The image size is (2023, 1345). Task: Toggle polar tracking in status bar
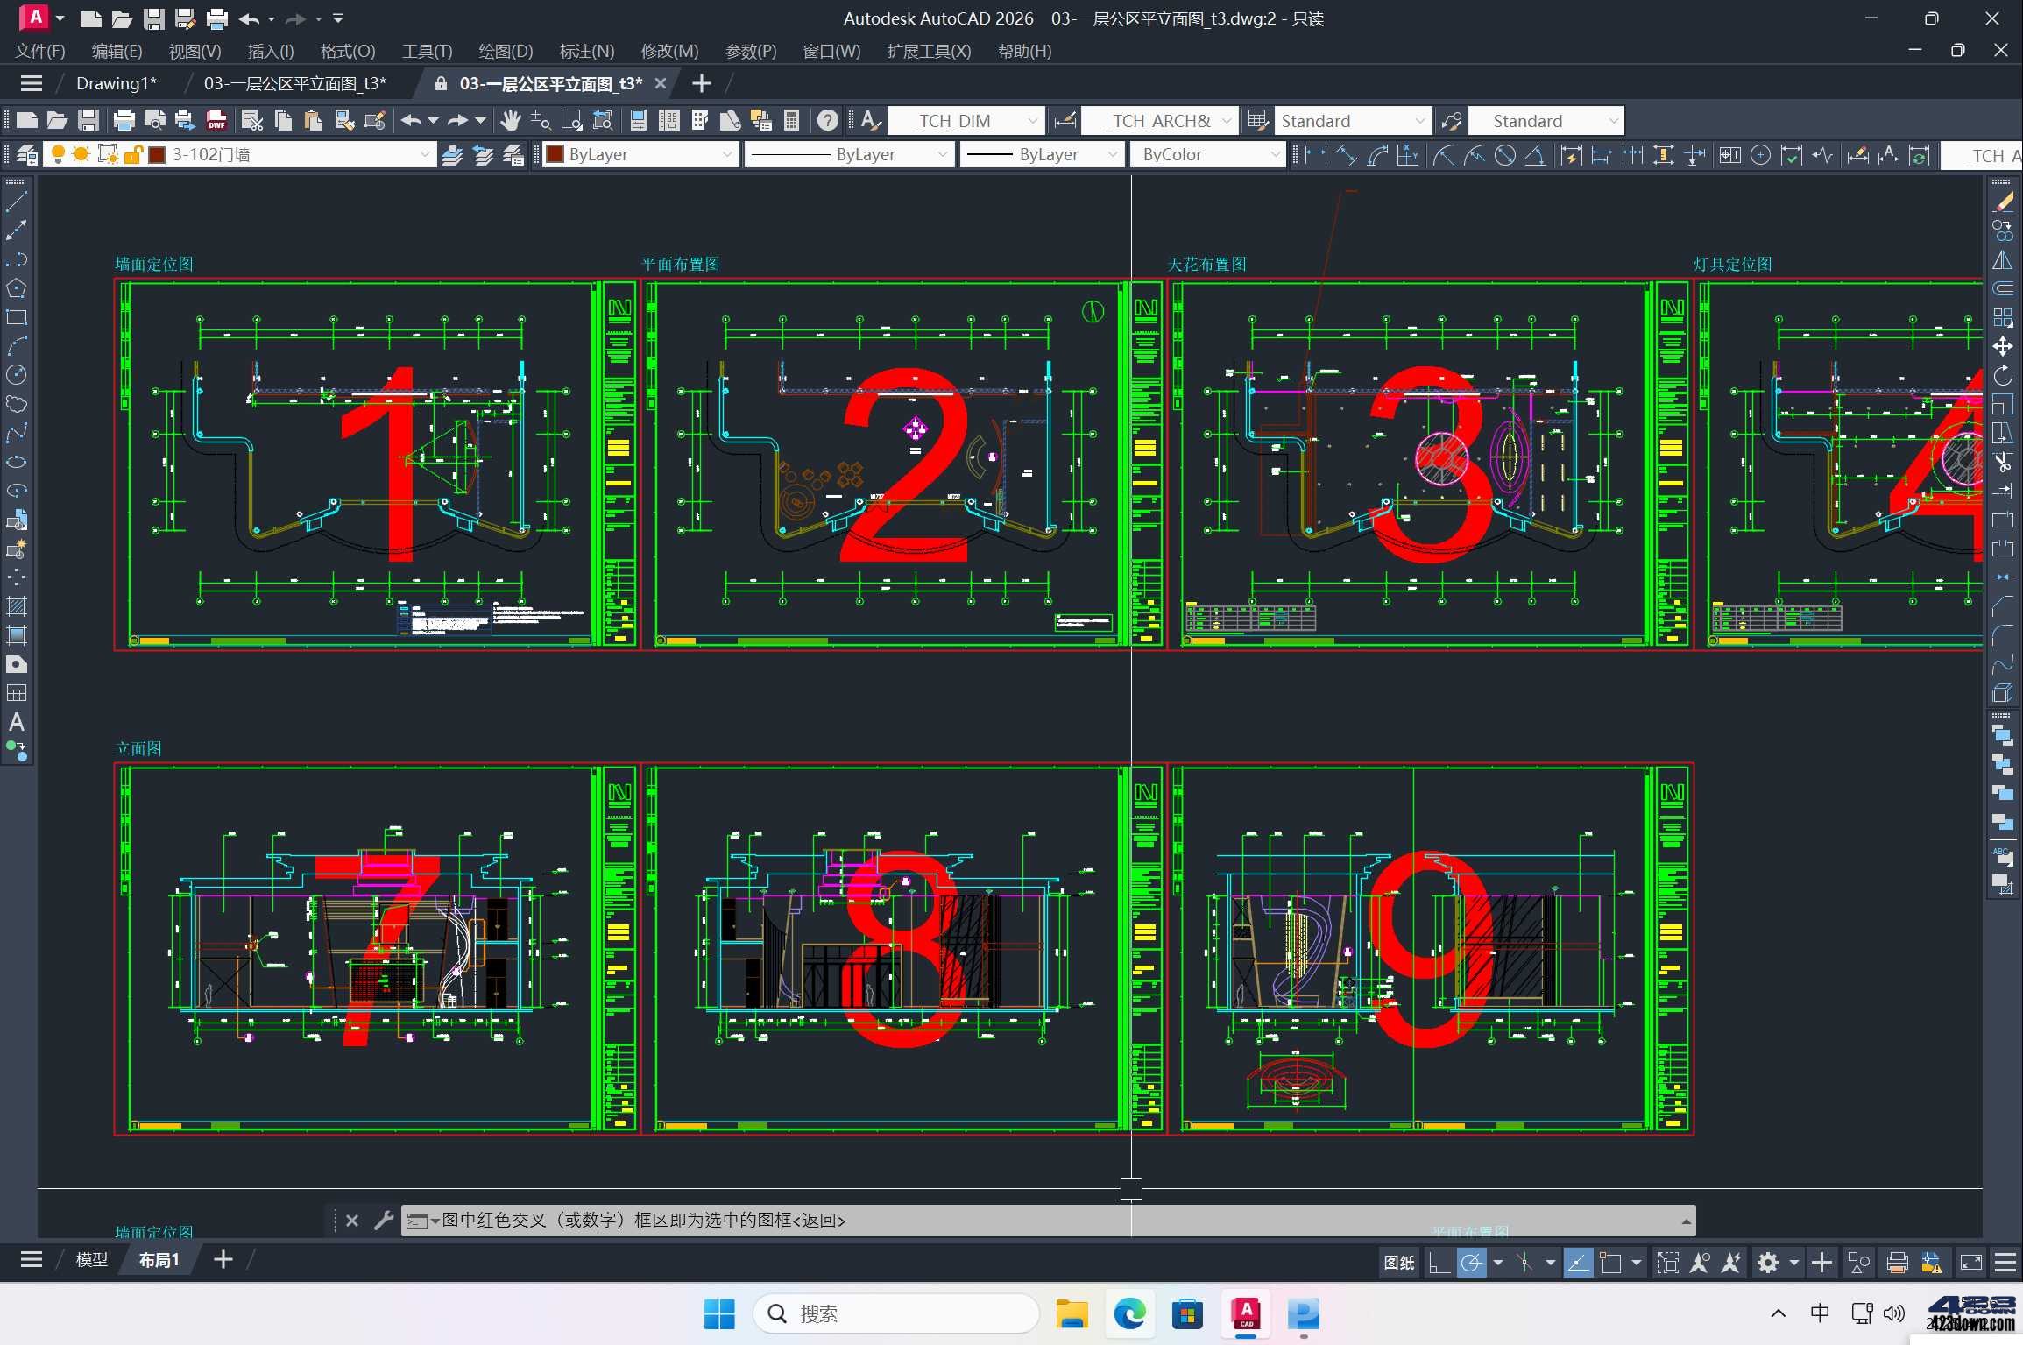pos(1471,1263)
